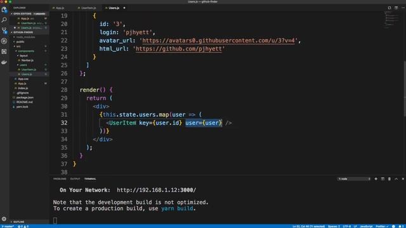This screenshot has width=406, height=228.
Task: Click the unsaved dot on Users.js tab
Action: coord(124,8)
